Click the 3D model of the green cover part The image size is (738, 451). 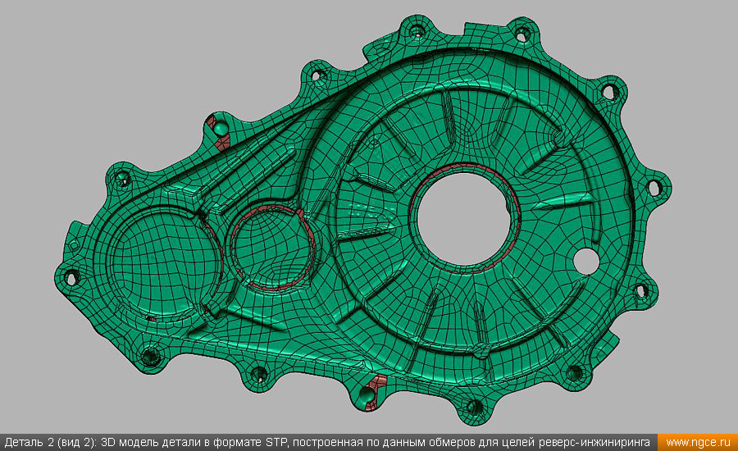coord(362,219)
